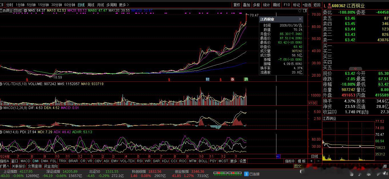Select the 指标B tab

[290, 161]
